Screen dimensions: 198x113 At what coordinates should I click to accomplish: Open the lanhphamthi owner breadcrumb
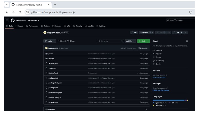[x=21, y=20]
